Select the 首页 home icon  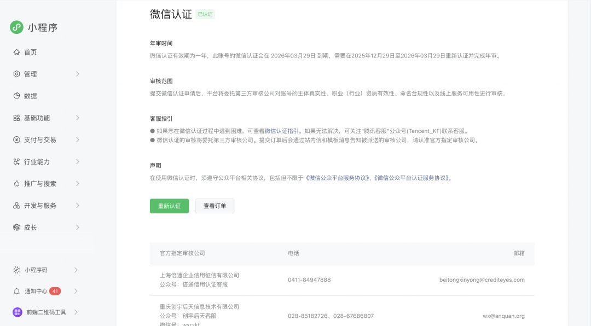16,52
